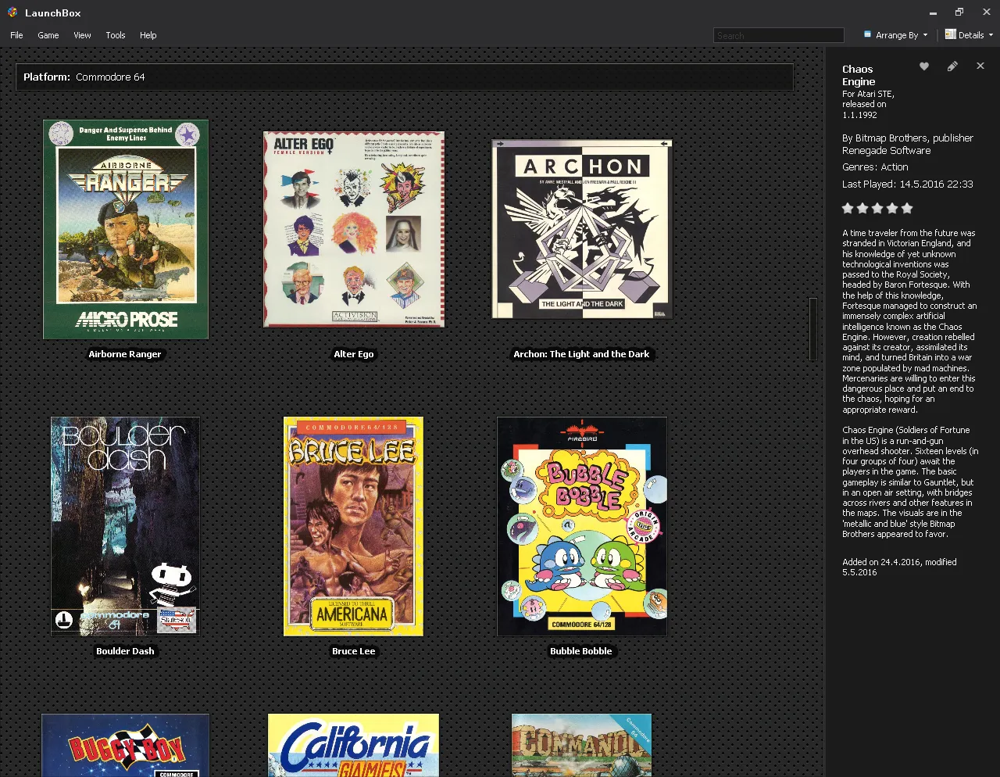
Task: Restore down the LaunchBox window
Action: [959, 13]
